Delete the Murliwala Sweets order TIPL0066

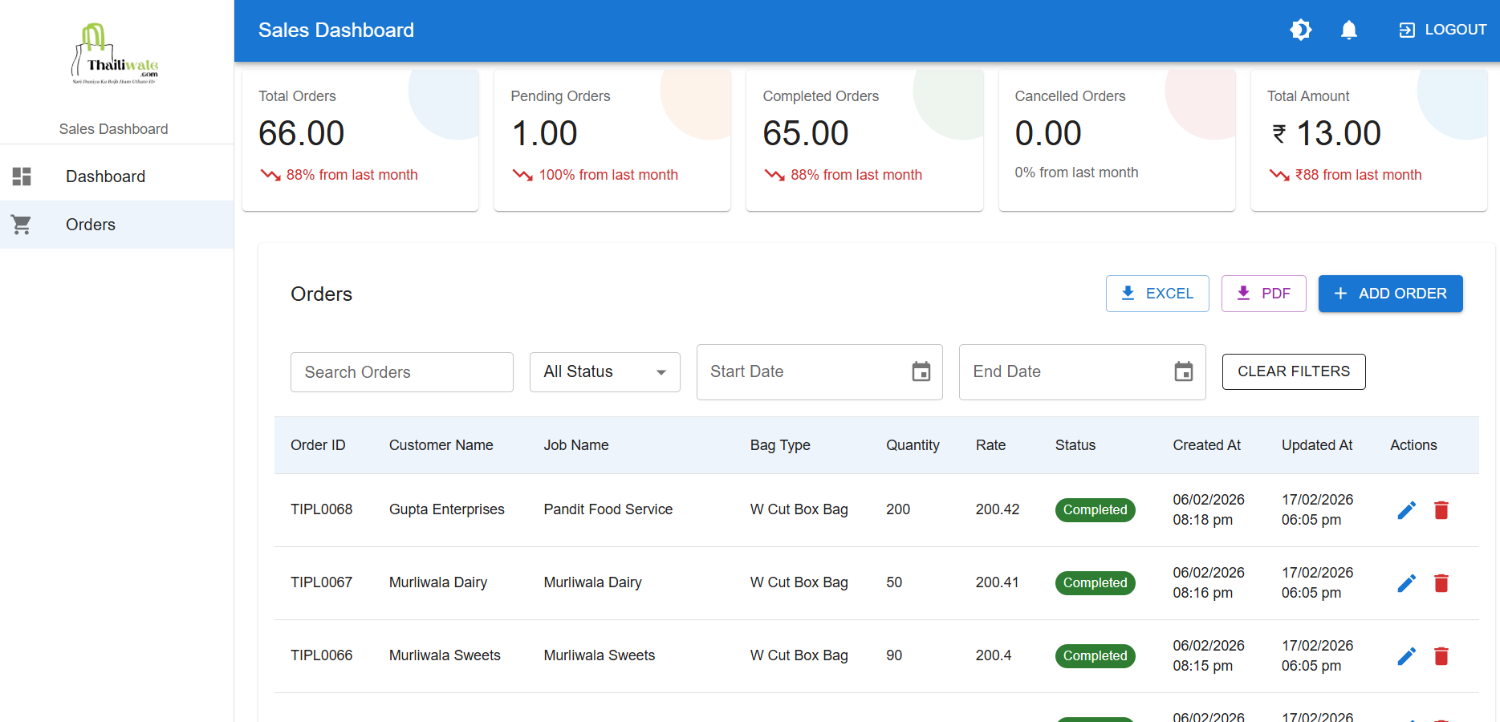point(1441,656)
